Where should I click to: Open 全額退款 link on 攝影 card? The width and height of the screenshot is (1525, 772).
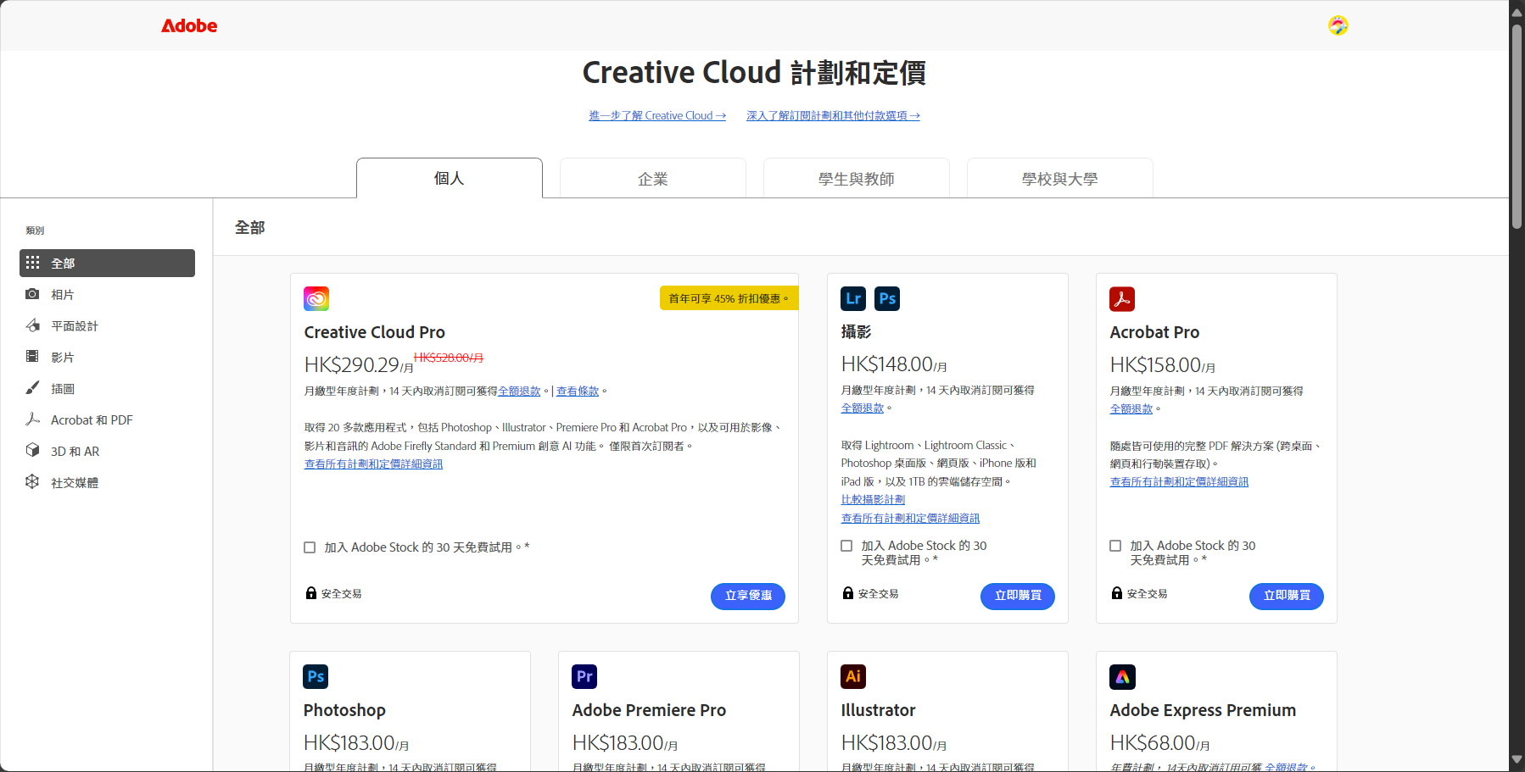(x=863, y=408)
